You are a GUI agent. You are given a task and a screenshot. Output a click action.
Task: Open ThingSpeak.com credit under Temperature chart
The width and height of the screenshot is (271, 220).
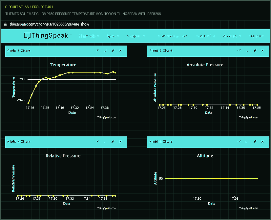(107, 117)
